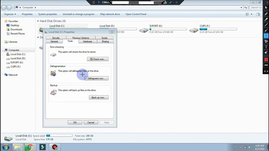Viewport: 269px width, 151px height.
Task: Open the red color swatch picker
Action: [266, 60]
